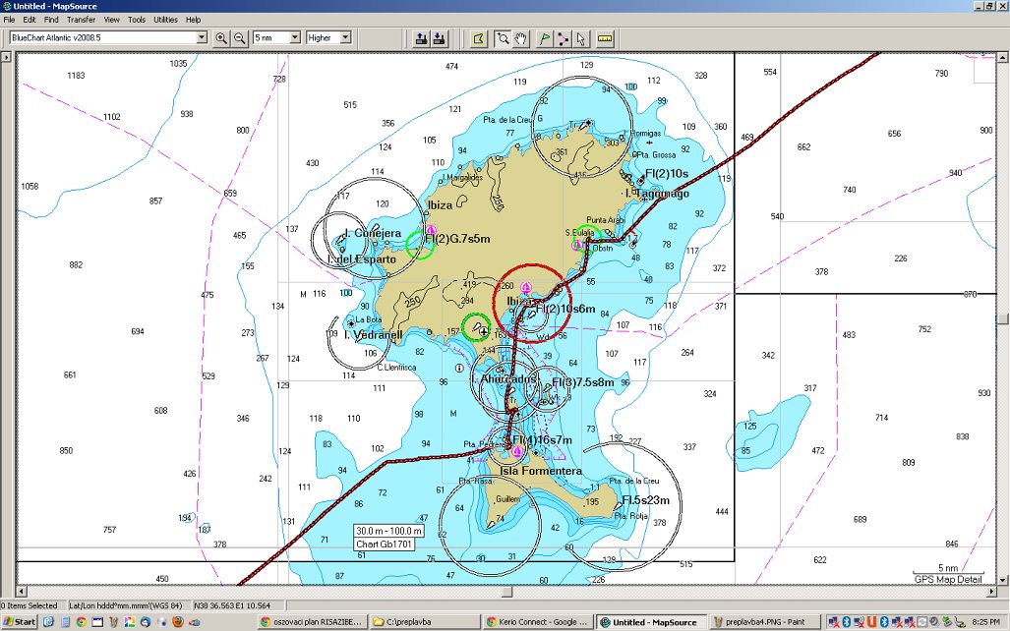Image resolution: width=1010 pixels, height=631 pixels.
Task: Select the Waypoint flag tool
Action: coord(545,38)
